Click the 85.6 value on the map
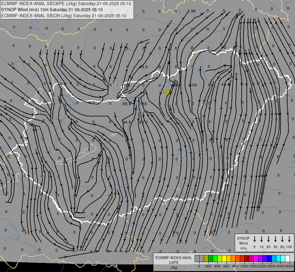This screenshot has height=272, width=295. pyautogui.click(x=127, y=104)
